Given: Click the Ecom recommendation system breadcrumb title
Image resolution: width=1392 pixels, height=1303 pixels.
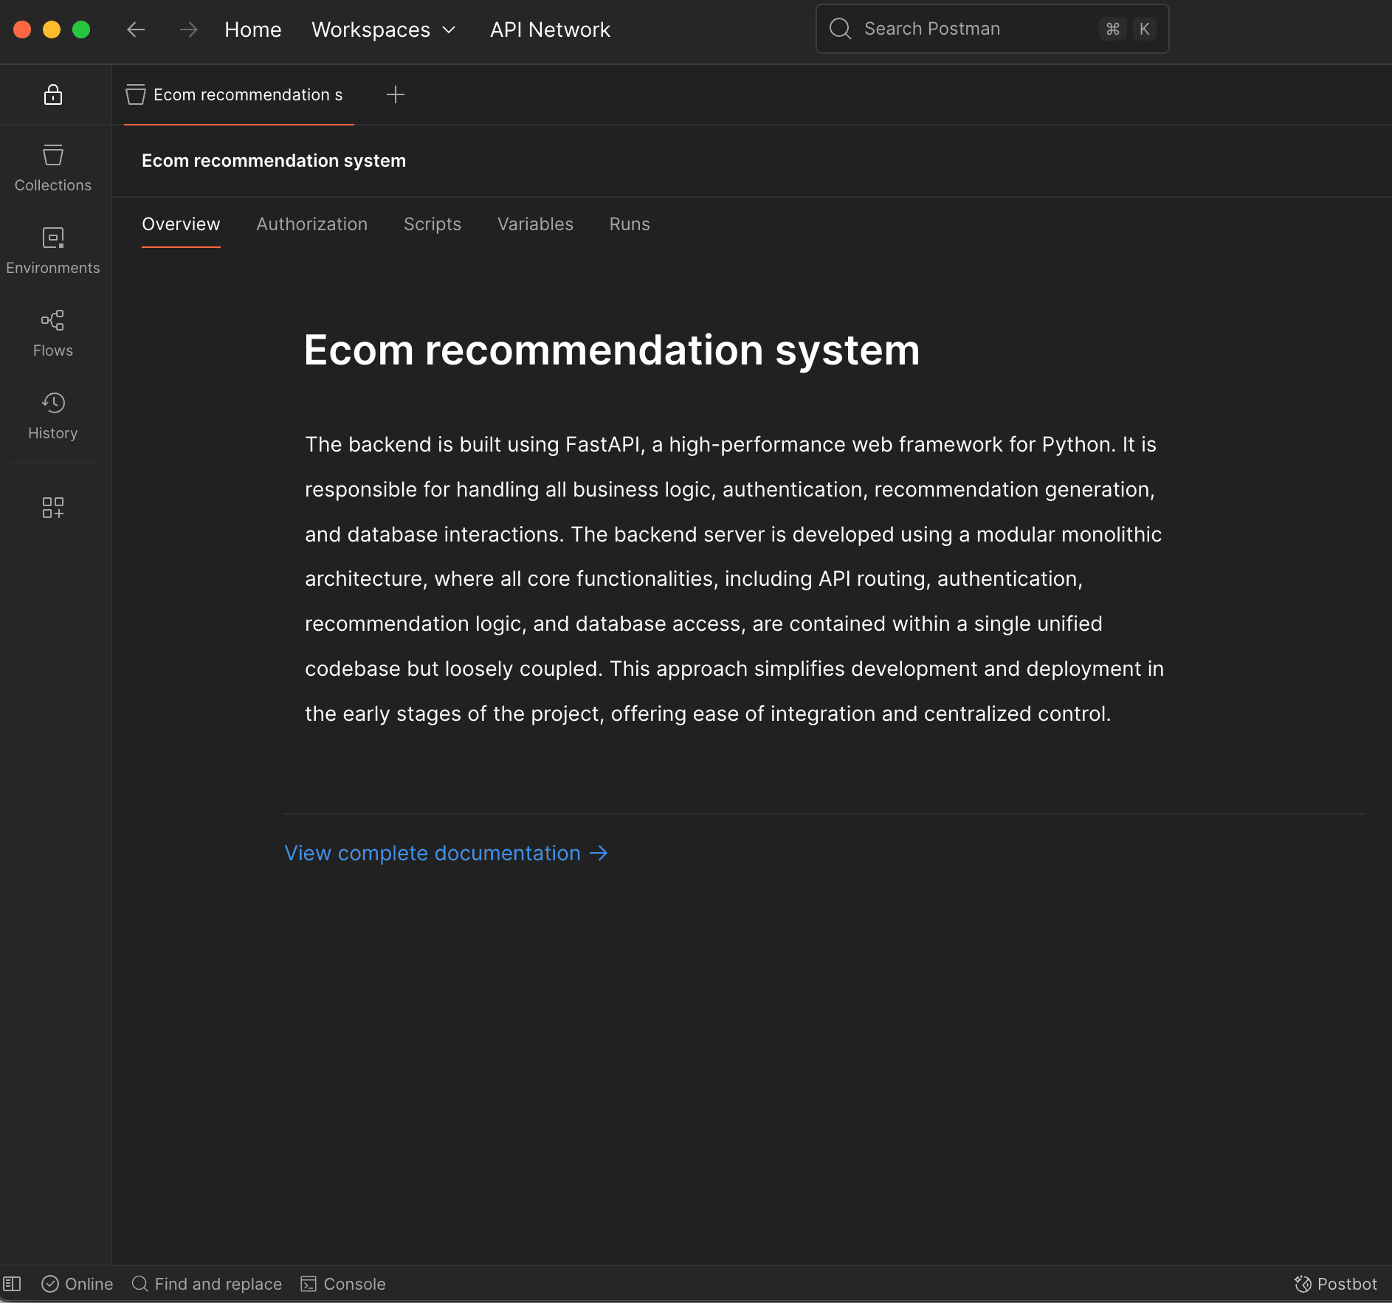Looking at the screenshot, I should 274,161.
